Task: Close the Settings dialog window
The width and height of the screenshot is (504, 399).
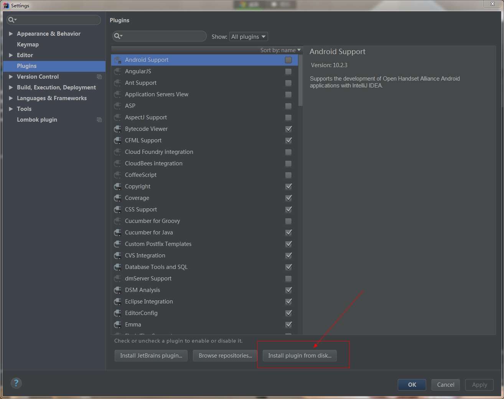Action: click(x=493, y=4)
